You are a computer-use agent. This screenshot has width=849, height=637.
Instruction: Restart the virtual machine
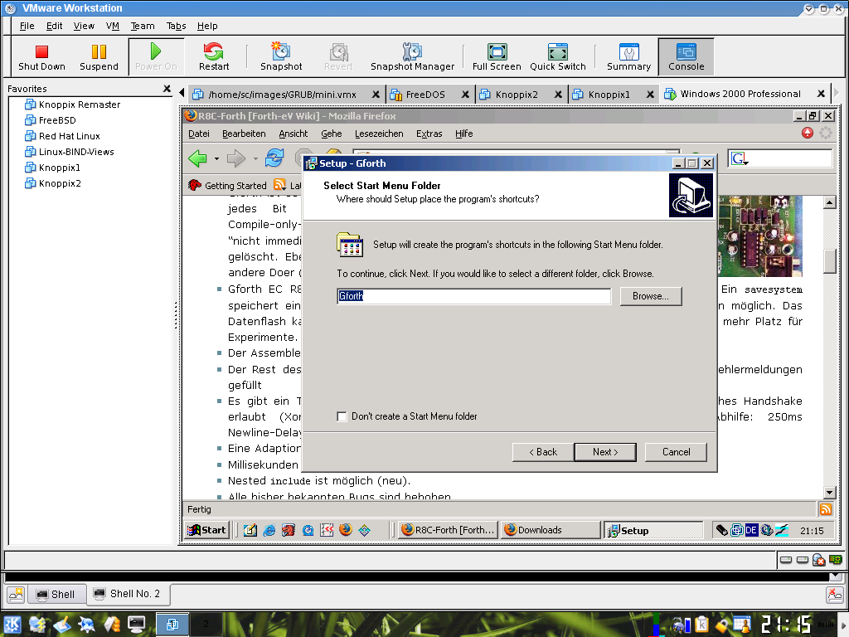[213, 57]
